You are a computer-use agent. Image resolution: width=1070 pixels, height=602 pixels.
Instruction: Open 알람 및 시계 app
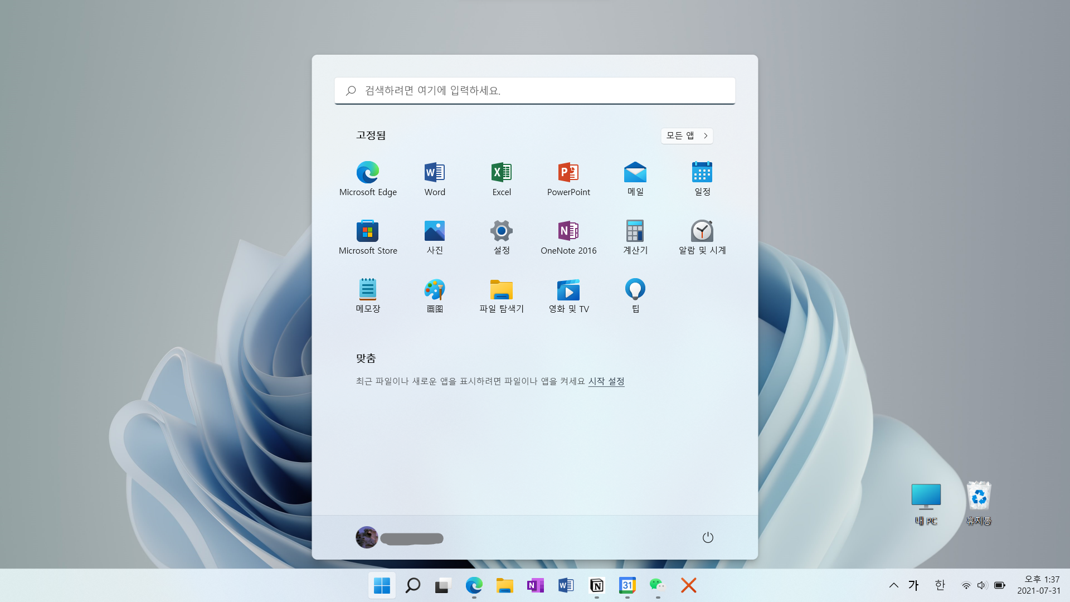702,237
